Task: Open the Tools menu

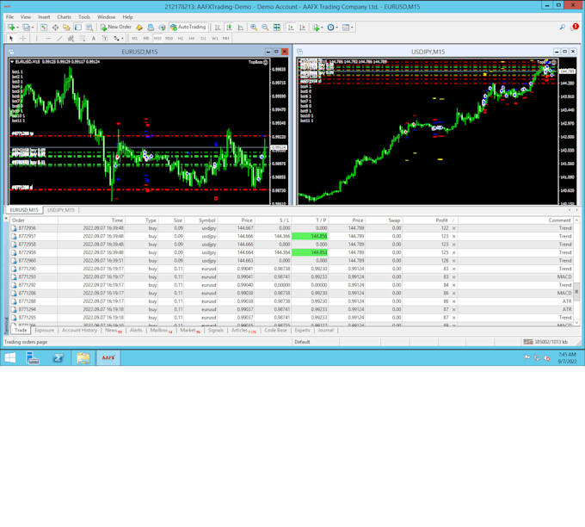Action: 84,17
